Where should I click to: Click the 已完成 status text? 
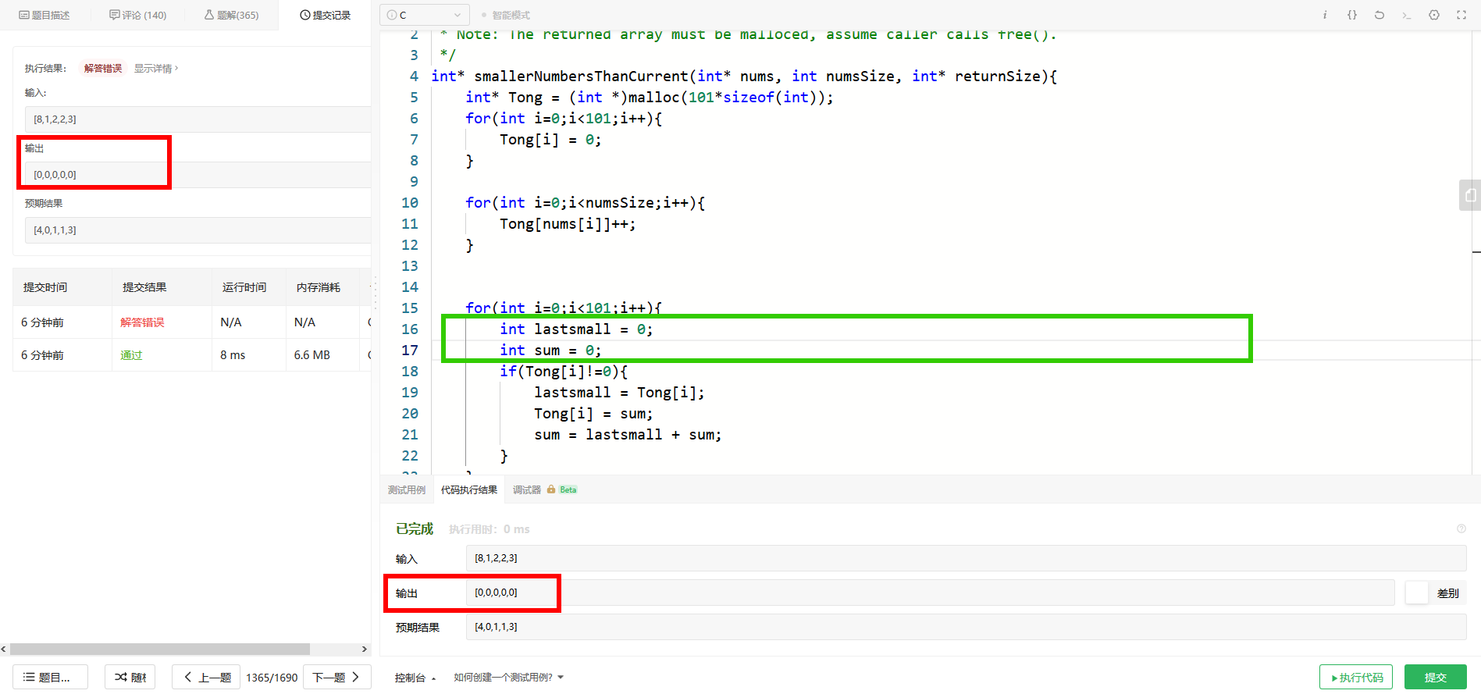414,529
